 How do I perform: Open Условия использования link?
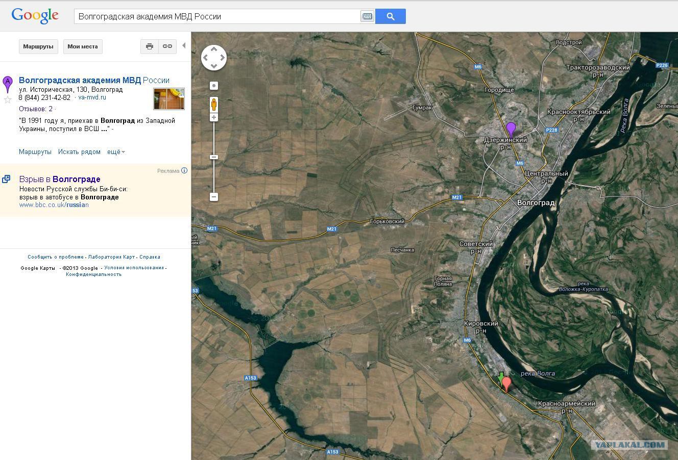point(134,268)
